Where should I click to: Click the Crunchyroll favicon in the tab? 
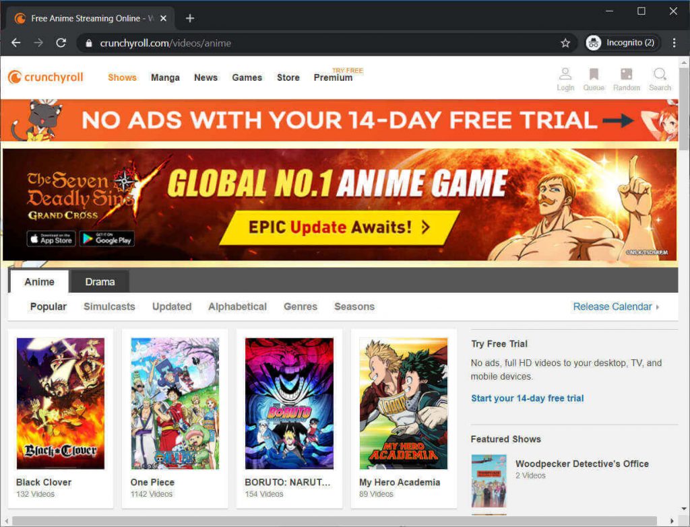(20, 18)
